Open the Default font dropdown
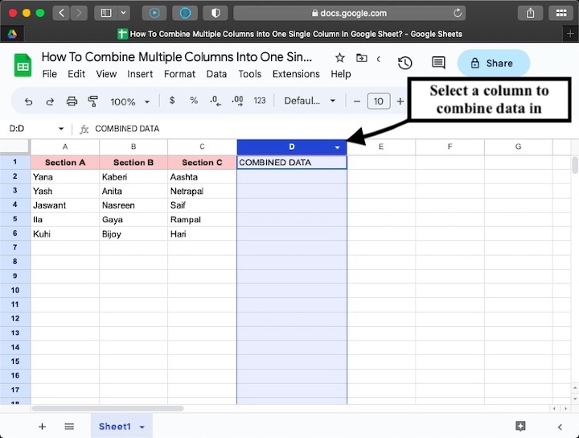 310,101
